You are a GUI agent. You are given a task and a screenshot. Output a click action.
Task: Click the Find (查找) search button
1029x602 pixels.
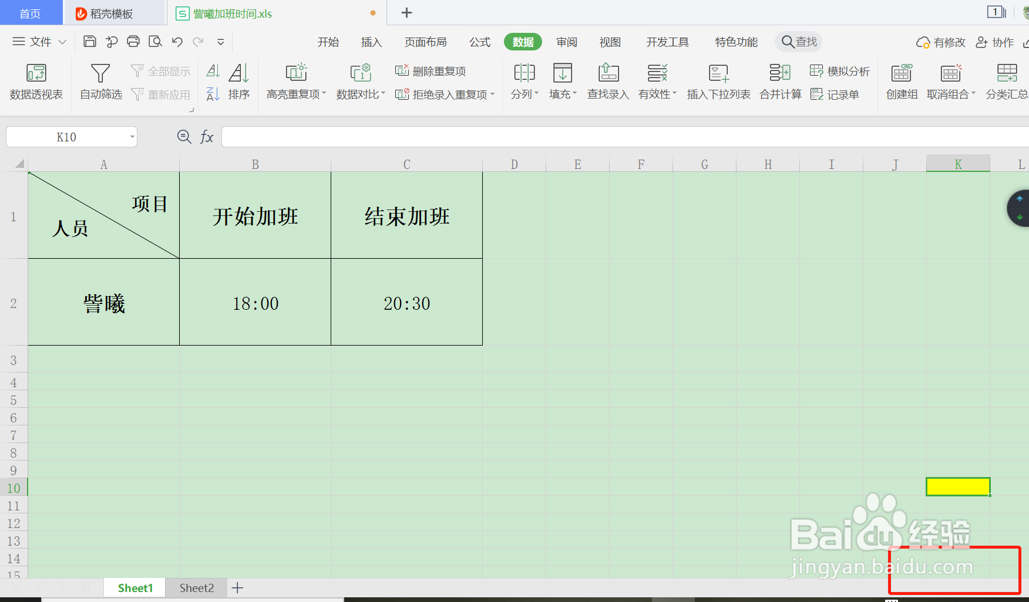point(799,42)
